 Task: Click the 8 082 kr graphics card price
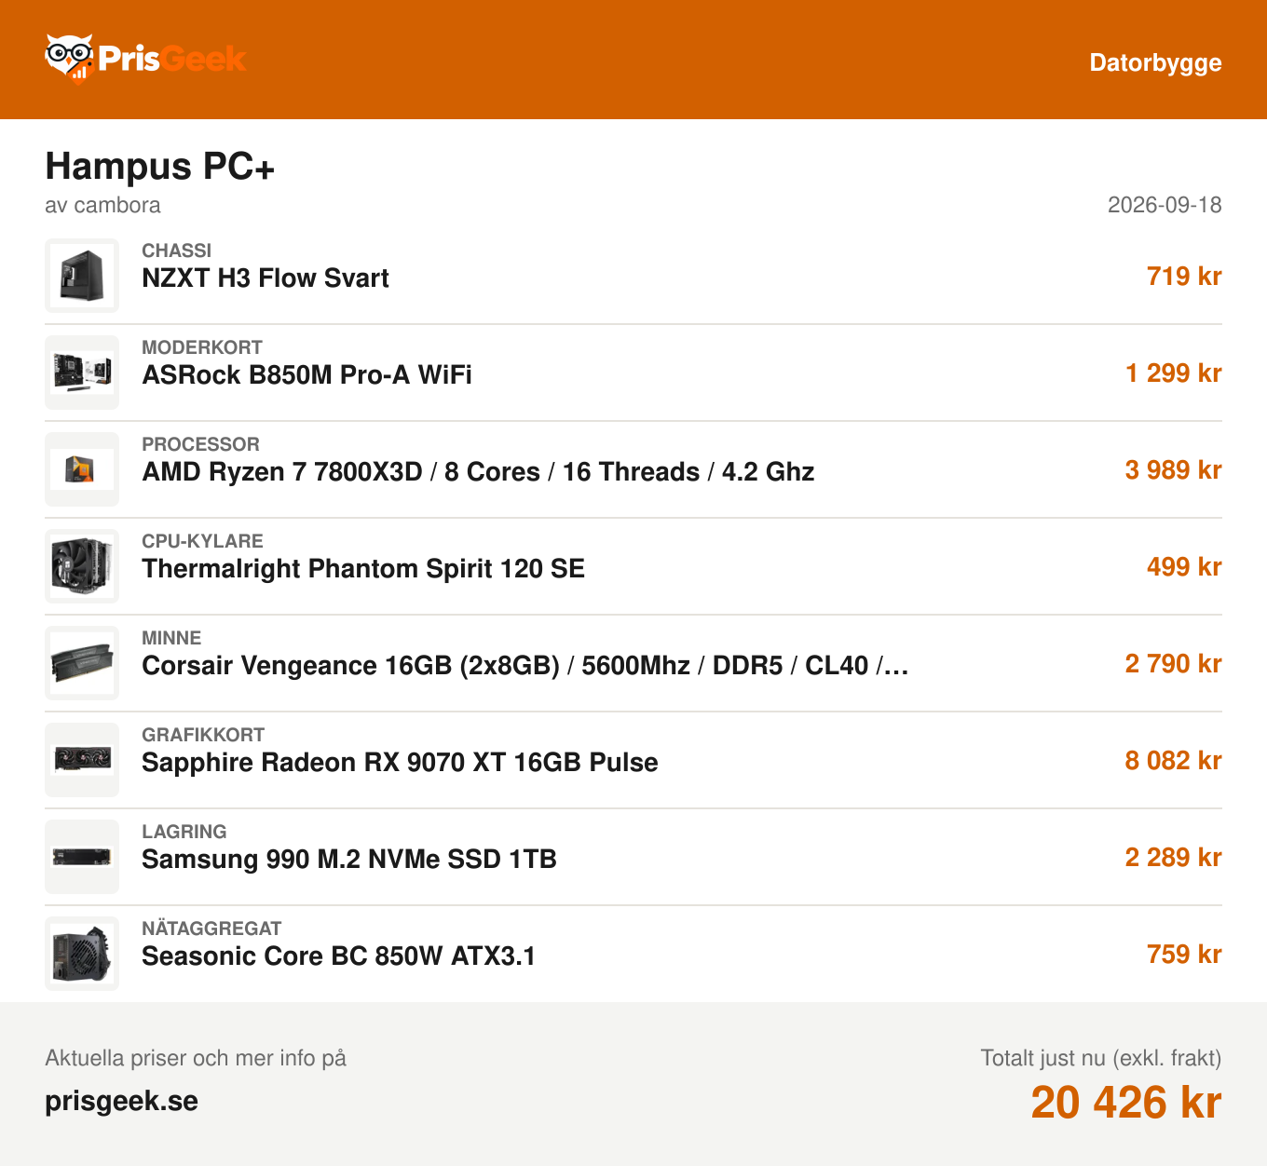click(1173, 760)
